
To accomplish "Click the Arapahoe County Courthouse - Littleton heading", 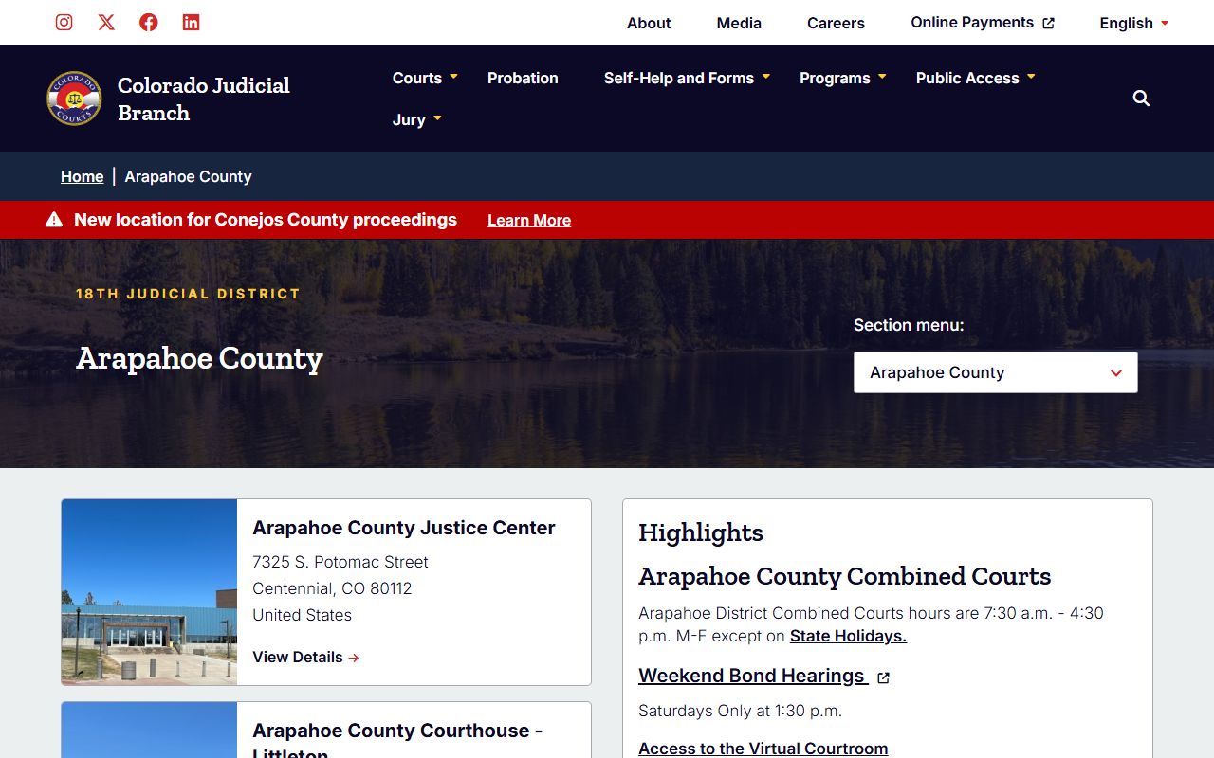I will tap(397, 740).
